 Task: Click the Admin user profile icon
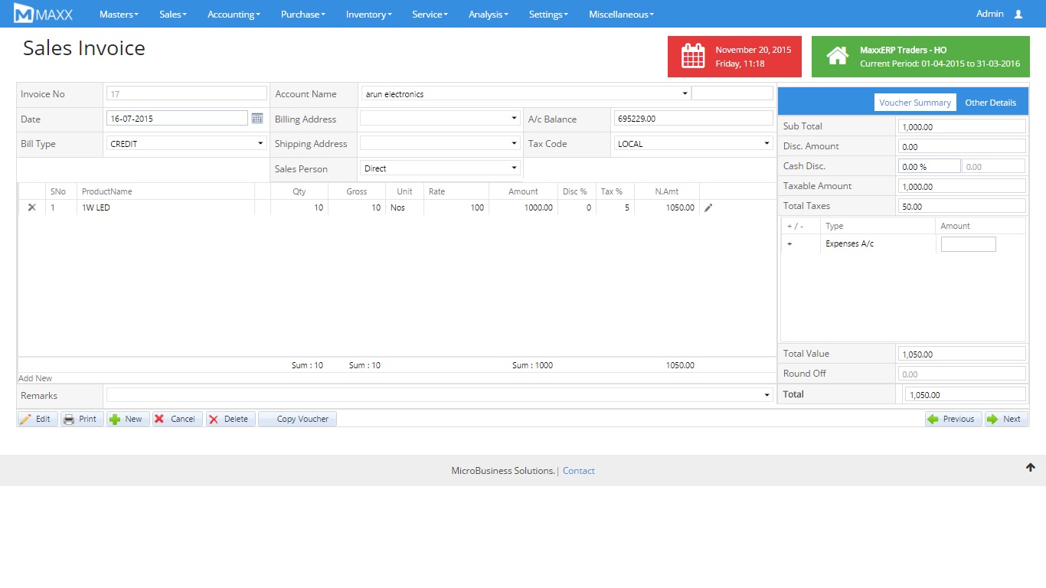(1018, 15)
